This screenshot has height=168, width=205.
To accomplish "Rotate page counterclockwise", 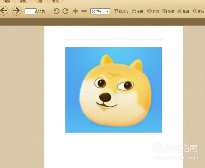I will coord(57,11).
